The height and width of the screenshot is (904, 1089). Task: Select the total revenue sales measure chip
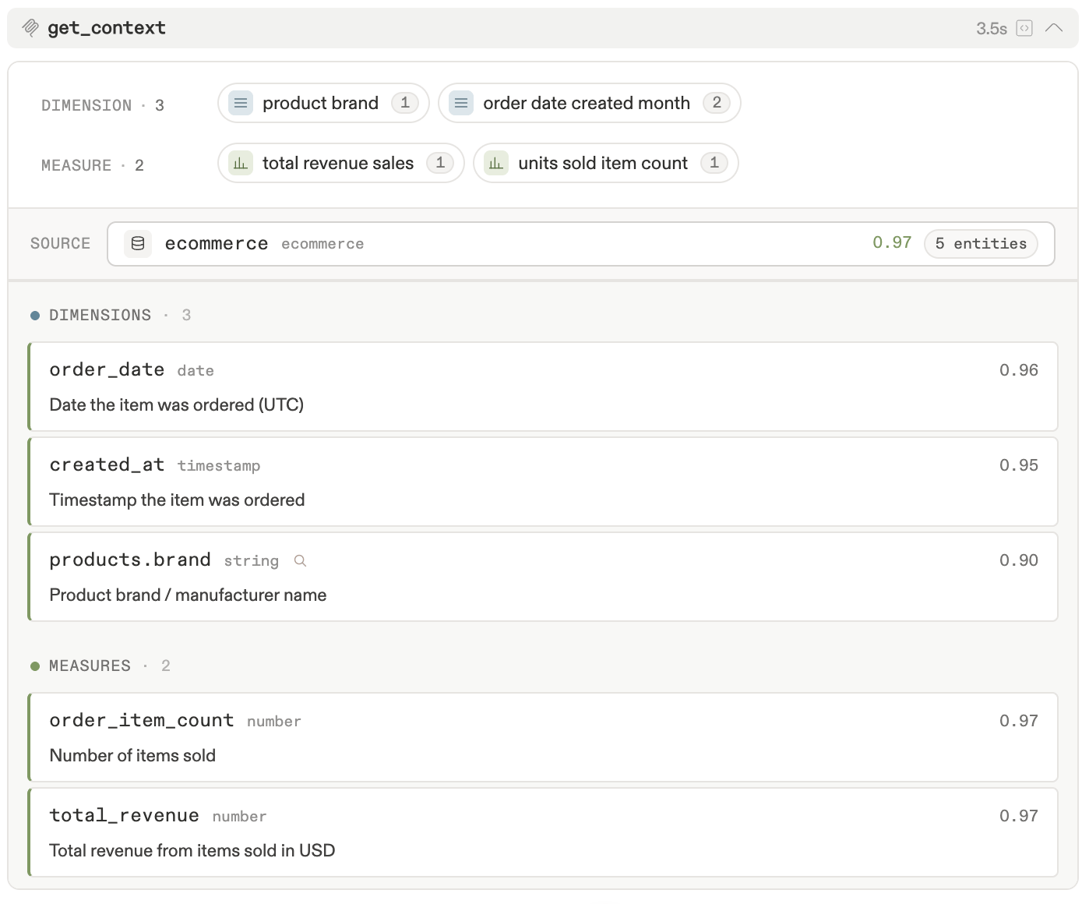(341, 163)
